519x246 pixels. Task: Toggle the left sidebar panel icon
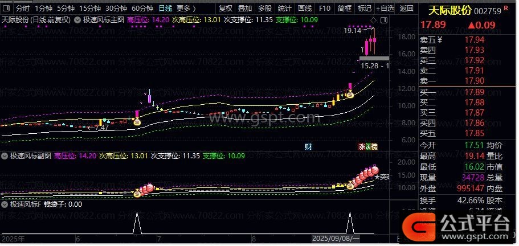[6, 9]
